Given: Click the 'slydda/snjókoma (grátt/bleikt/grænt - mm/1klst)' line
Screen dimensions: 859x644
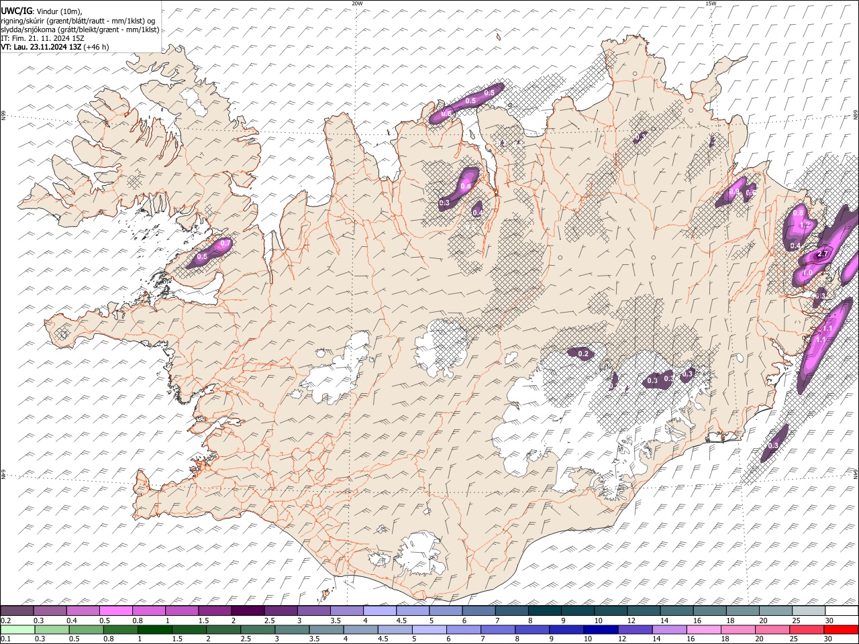Looking at the screenshot, I should (x=80, y=30).
